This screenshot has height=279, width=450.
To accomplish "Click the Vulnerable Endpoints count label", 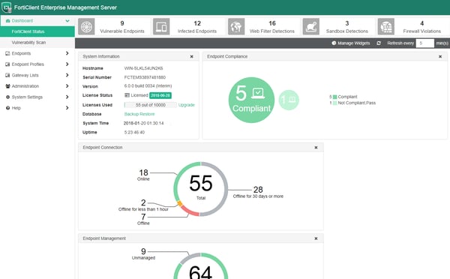I will click(x=122, y=31).
